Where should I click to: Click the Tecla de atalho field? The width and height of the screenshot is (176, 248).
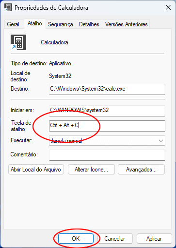107,126
